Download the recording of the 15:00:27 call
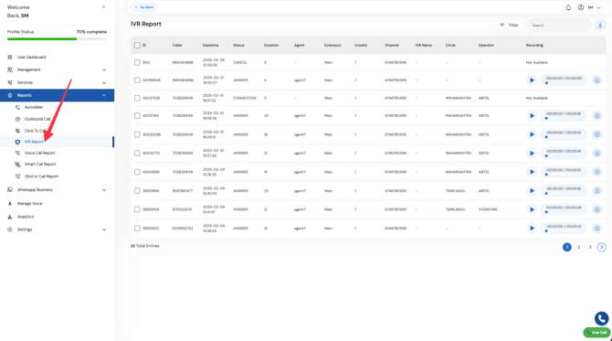612x341 pixels. point(596,80)
